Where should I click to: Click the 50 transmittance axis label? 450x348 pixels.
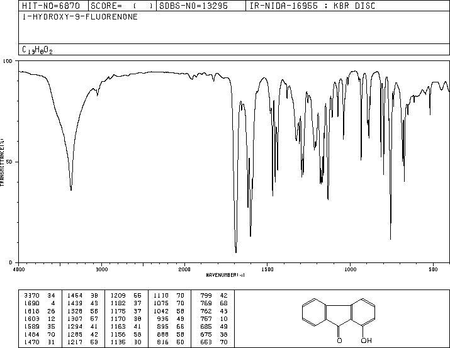pyautogui.click(x=10, y=162)
